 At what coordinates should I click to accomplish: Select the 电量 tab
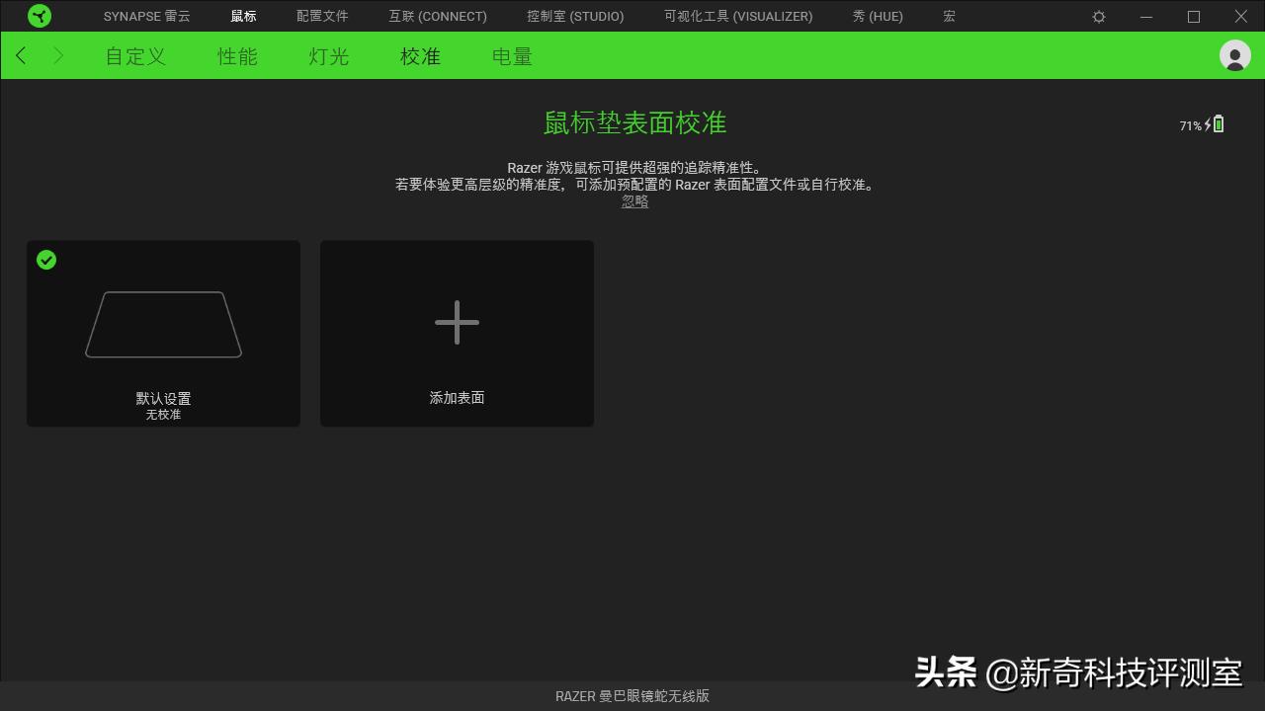click(x=511, y=56)
